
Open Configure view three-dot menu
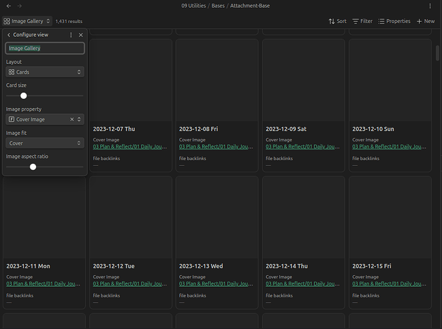coord(71,35)
